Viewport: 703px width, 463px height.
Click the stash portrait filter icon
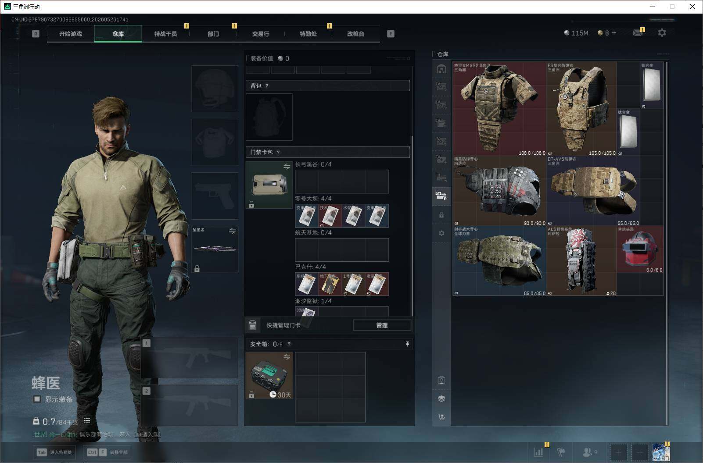[441, 380]
